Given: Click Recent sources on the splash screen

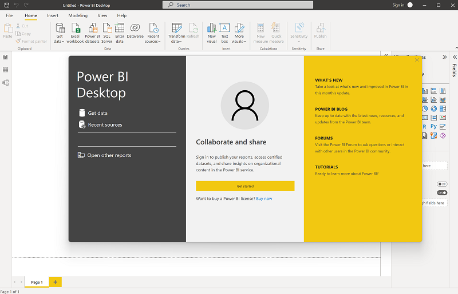Looking at the screenshot, I should pyautogui.click(x=101, y=124).
